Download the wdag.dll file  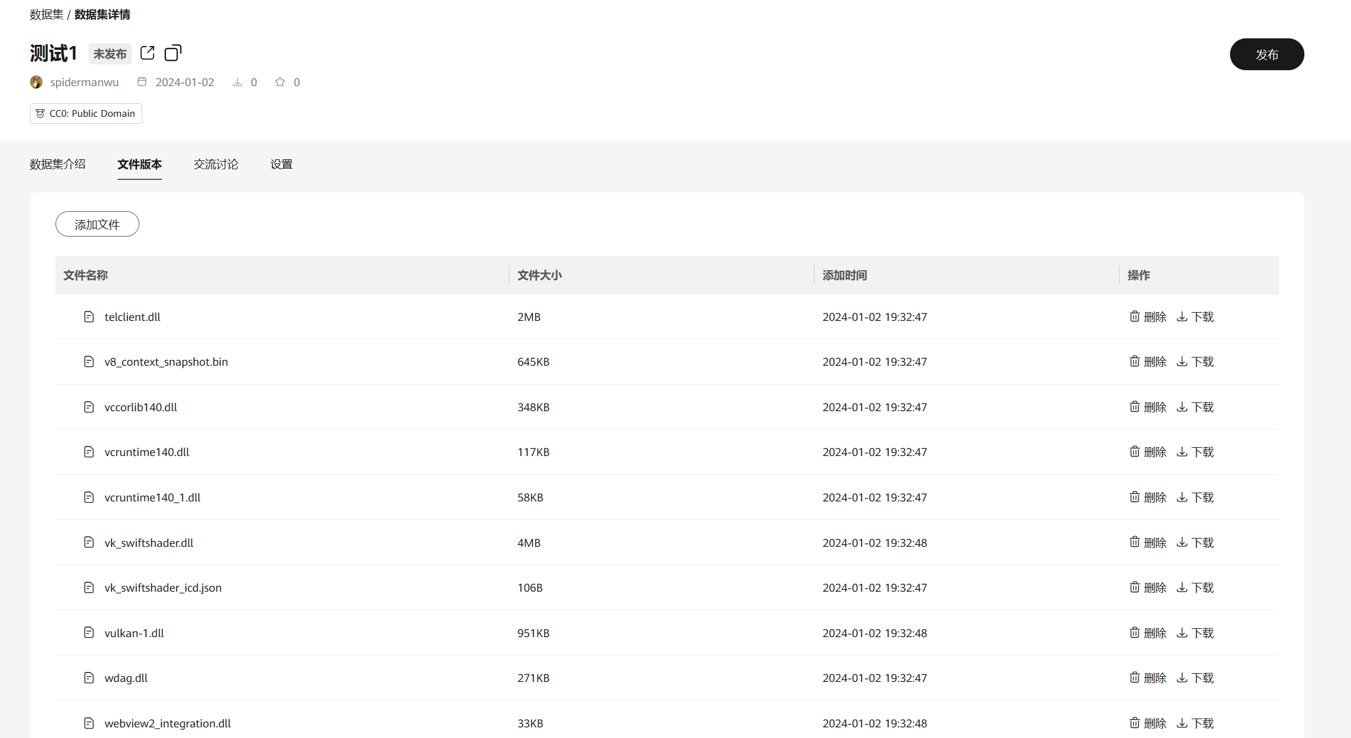tap(1195, 678)
